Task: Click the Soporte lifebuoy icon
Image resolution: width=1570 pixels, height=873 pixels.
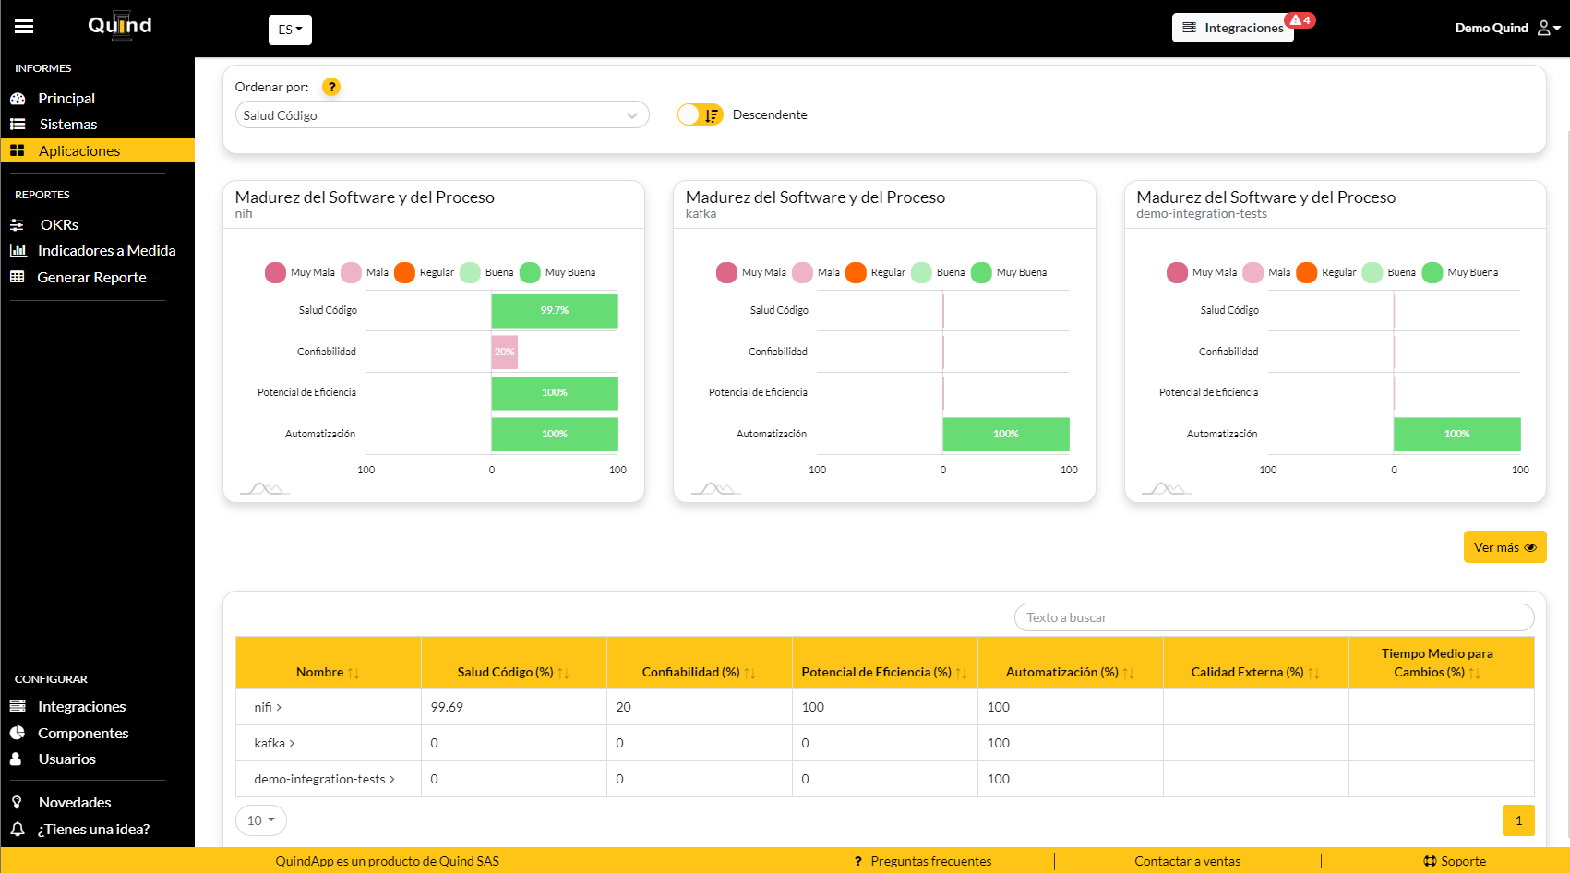Action: (x=1430, y=861)
